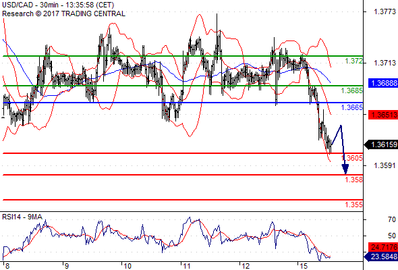Click the 'Research © 2017 TRADING CENTRAL' credit text
The width and height of the screenshot is (398, 270).
click(x=63, y=13)
